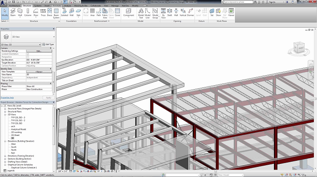Activate the Model Line tool

148,13
